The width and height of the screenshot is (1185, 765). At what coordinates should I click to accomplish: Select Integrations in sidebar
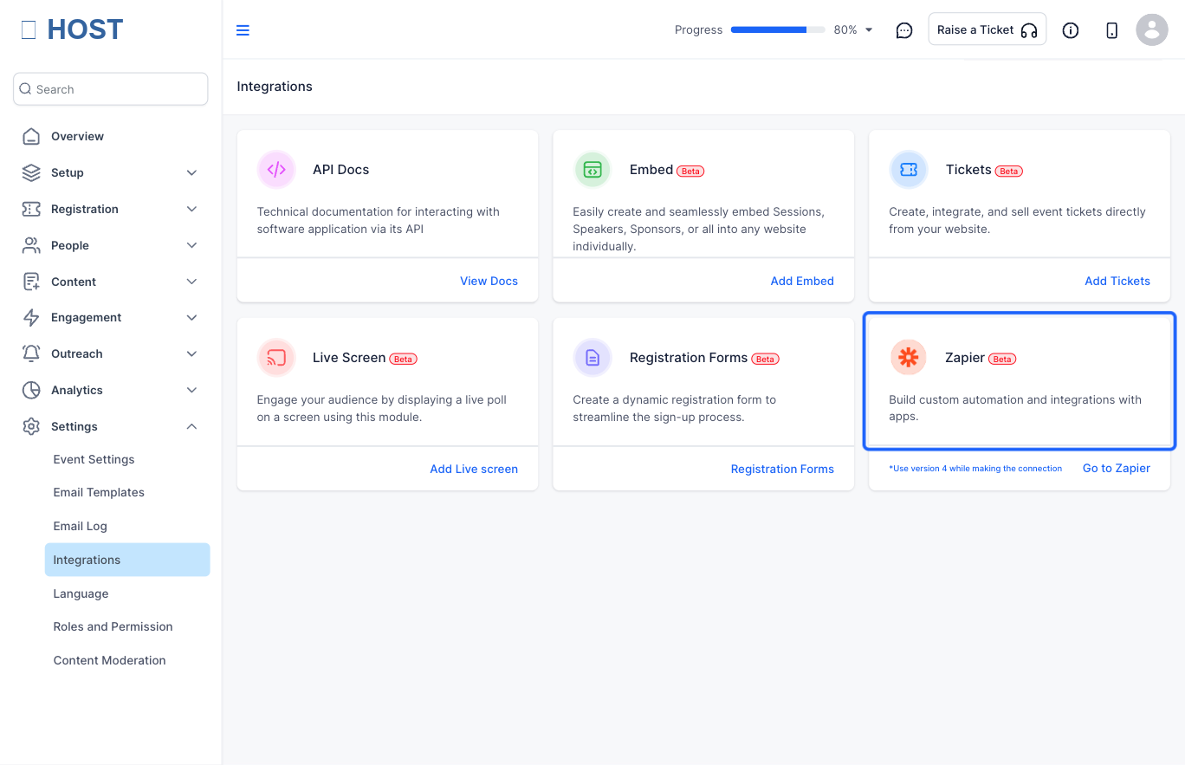click(x=127, y=560)
